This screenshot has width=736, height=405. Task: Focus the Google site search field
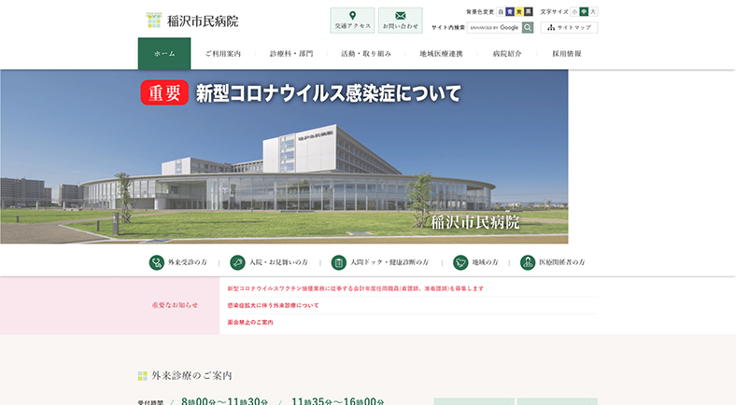click(495, 28)
